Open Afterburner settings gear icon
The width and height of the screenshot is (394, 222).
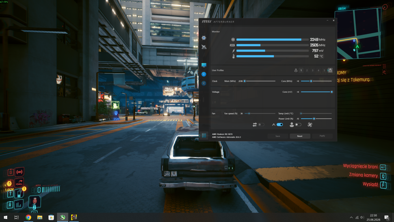204,38
